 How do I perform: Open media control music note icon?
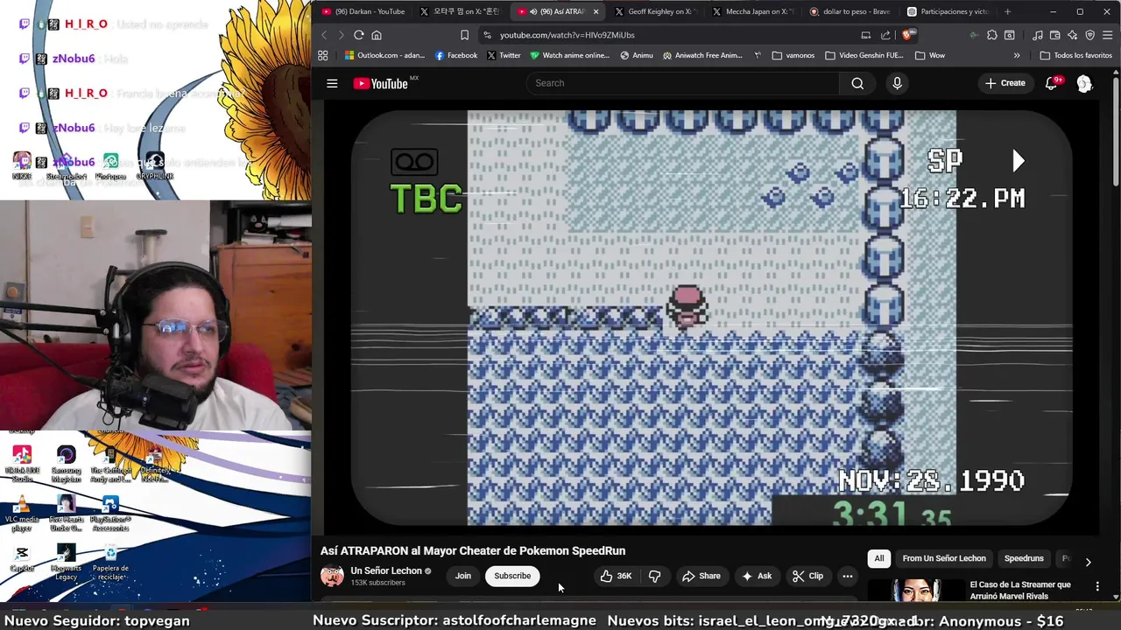tap(1037, 35)
